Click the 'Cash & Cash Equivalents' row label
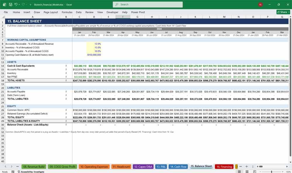This screenshot has height=173, width=292. click(x=21, y=66)
